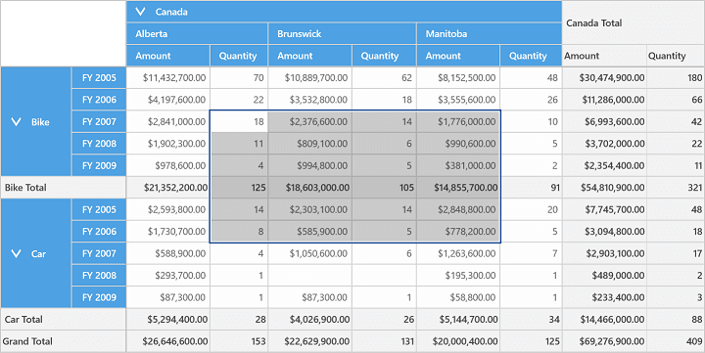This screenshot has width=705, height=353.
Task: Click cell $3,532,800.00
Action: (x=310, y=100)
